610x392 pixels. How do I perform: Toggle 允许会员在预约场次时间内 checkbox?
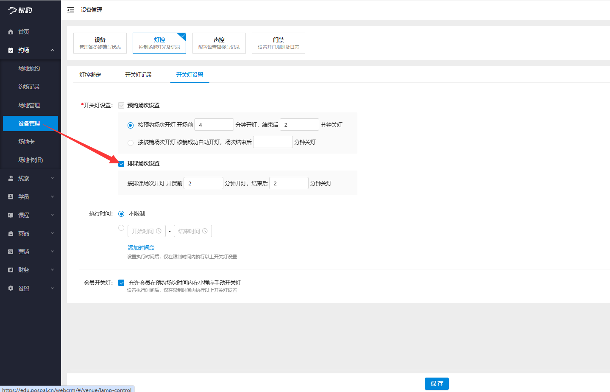pyautogui.click(x=121, y=283)
